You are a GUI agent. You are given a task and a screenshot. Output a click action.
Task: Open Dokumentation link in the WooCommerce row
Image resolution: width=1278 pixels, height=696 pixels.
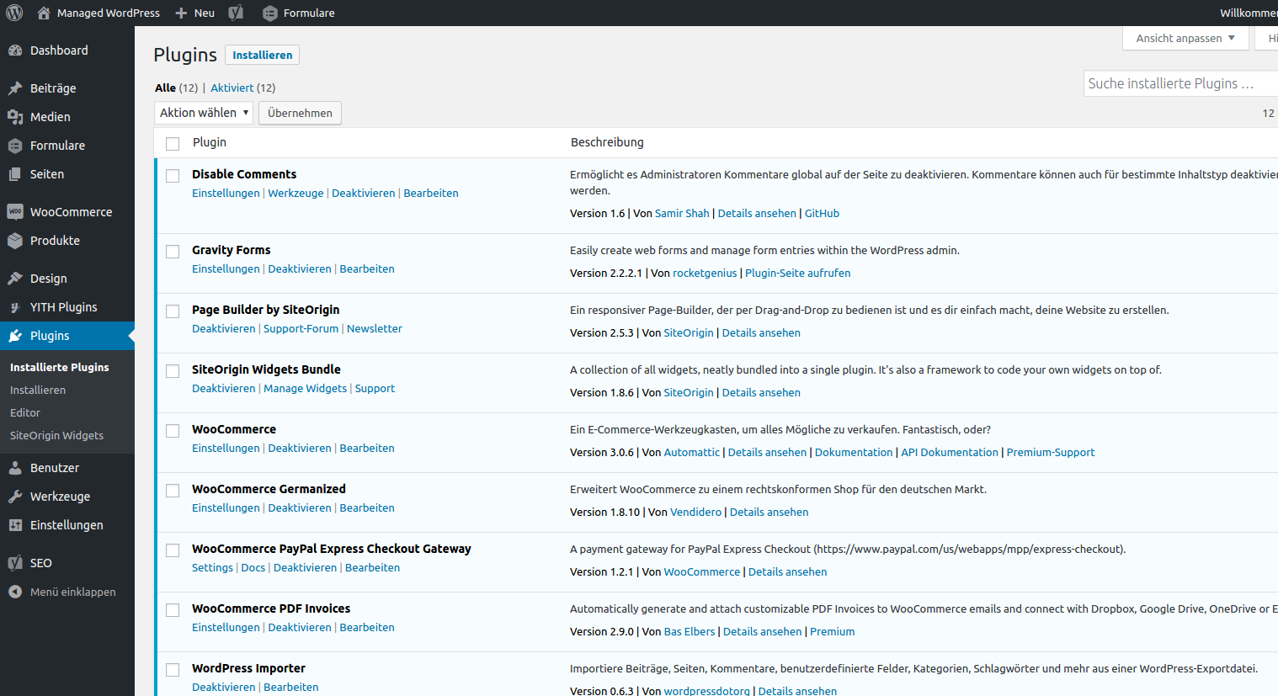point(854,453)
